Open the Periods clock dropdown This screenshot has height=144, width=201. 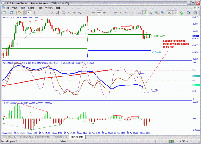click(x=189, y=13)
